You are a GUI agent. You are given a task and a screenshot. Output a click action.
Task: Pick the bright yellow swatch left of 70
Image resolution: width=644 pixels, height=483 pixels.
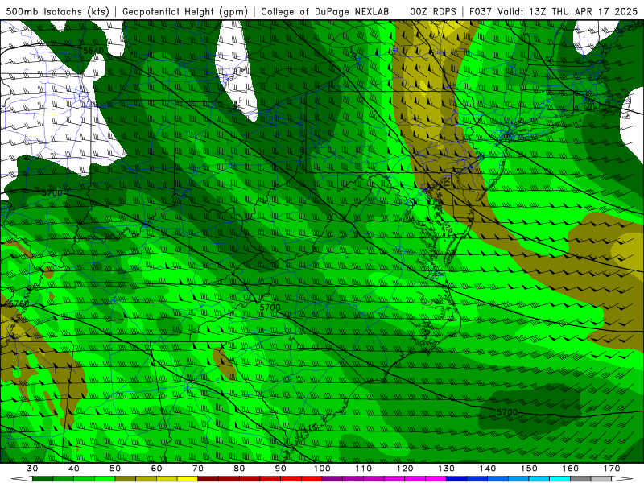(x=188, y=479)
